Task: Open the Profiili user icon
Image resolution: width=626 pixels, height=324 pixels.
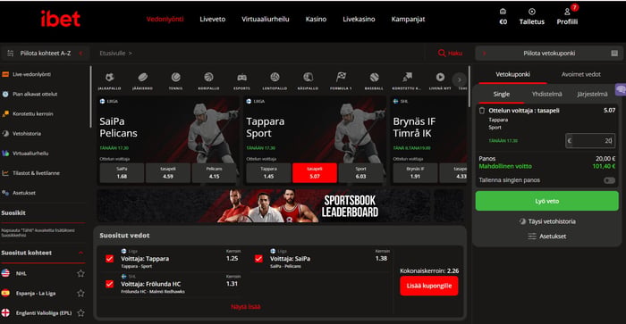Action: pyautogui.click(x=567, y=12)
